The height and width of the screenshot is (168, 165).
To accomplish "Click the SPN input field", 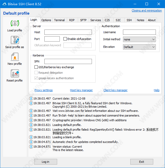I will [68, 61].
